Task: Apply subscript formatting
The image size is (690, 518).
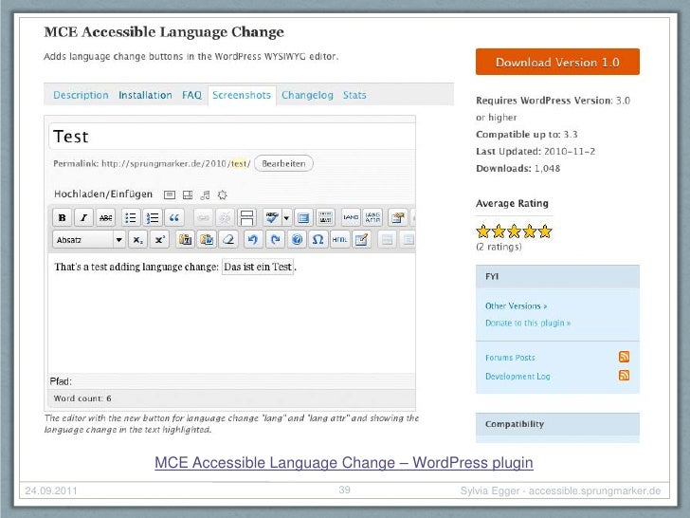Action: click(x=137, y=240)
